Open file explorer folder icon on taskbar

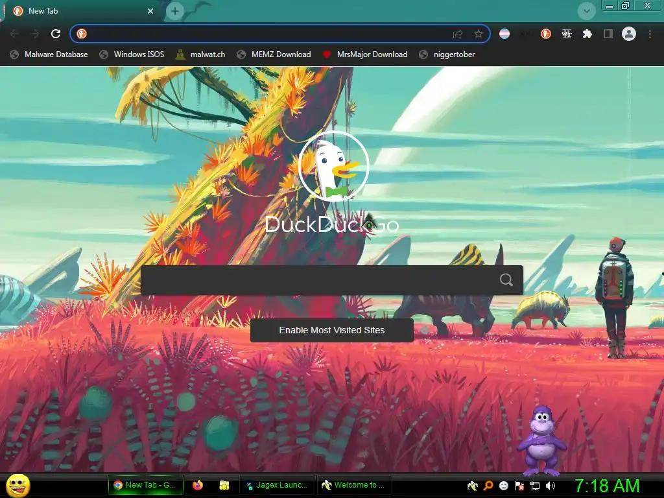224,485
